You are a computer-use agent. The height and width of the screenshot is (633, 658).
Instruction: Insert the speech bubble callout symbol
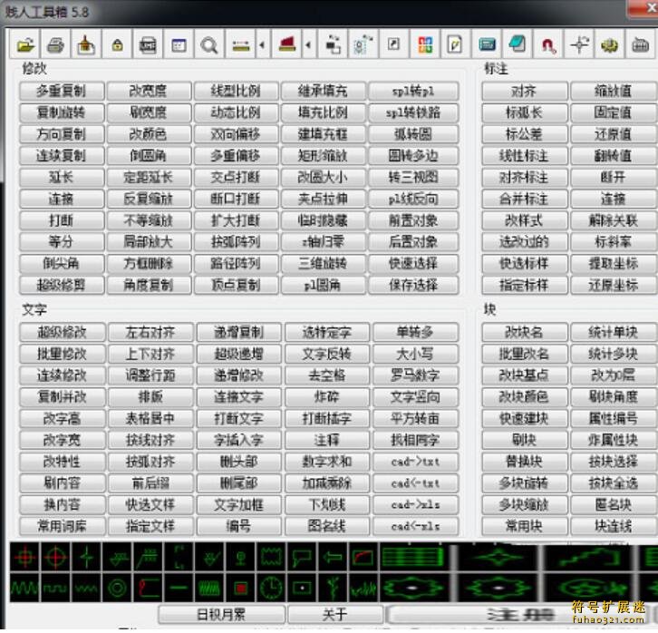coord(302,557)
